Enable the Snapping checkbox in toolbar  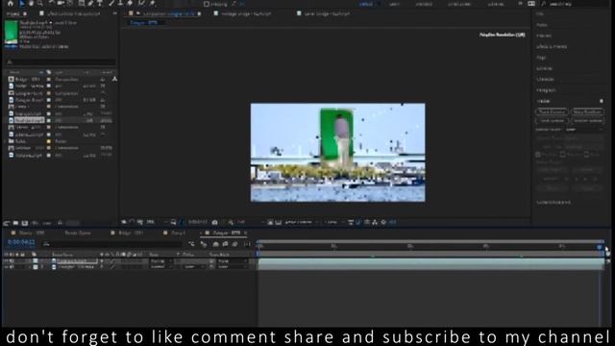[x=207, y=4]
